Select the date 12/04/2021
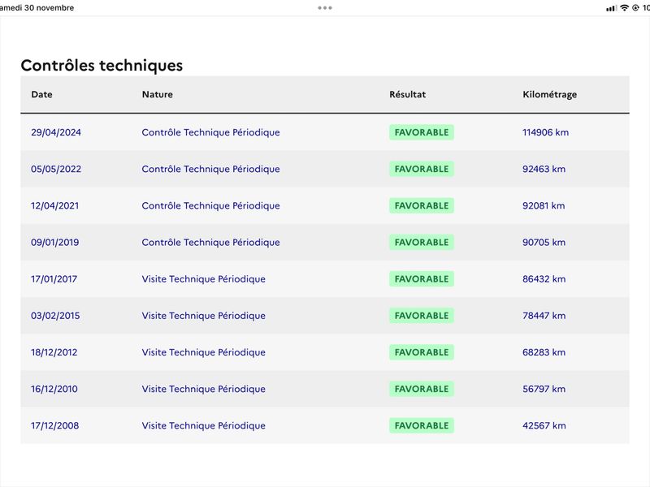 click(x=54, y=206)
